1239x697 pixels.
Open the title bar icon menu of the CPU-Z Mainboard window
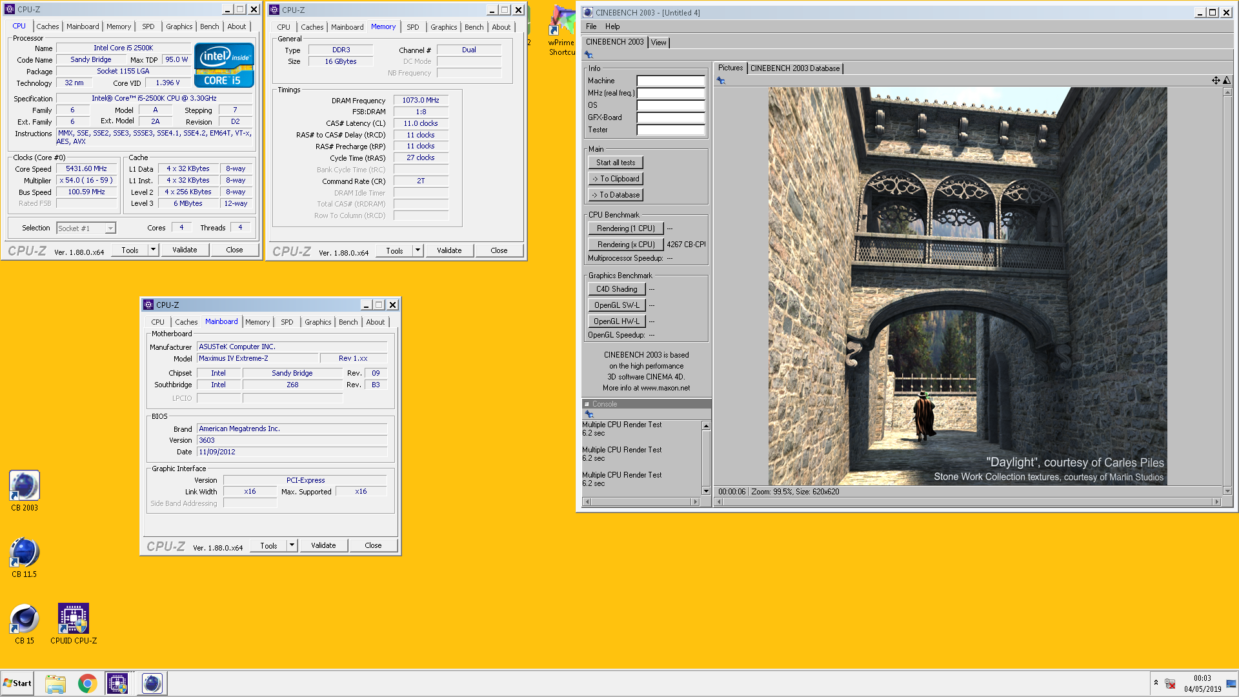pyautogui.click(x=148, y=305)
